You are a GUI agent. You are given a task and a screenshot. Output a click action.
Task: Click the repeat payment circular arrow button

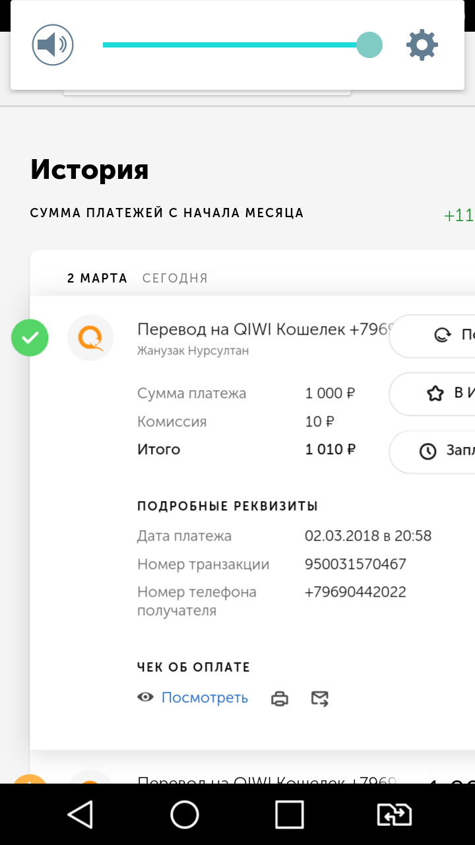[x=432, y=336]
